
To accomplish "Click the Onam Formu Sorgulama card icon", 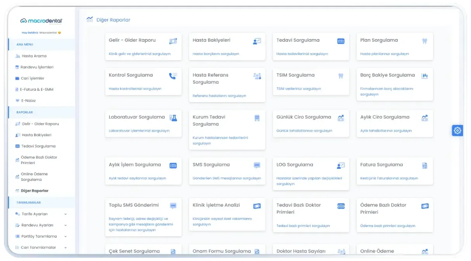I will pyautogui.click(x=257, y=251).
